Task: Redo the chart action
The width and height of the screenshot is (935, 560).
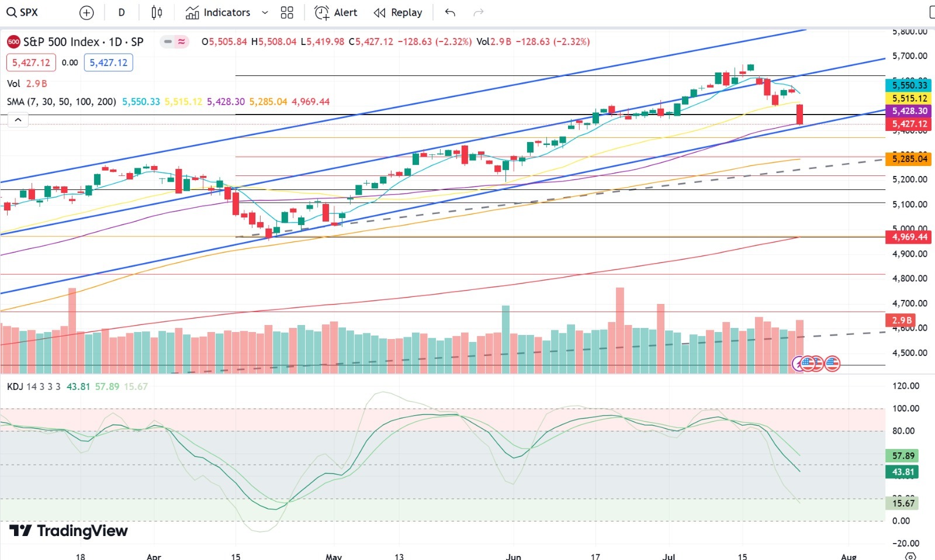Action: click(479, 12)
